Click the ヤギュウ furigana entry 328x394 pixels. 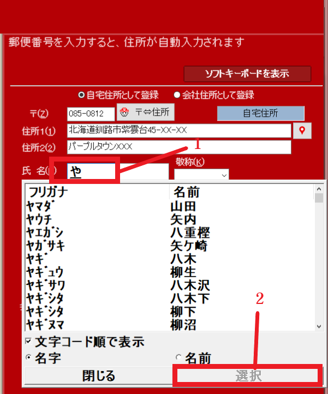coord(45,272)
